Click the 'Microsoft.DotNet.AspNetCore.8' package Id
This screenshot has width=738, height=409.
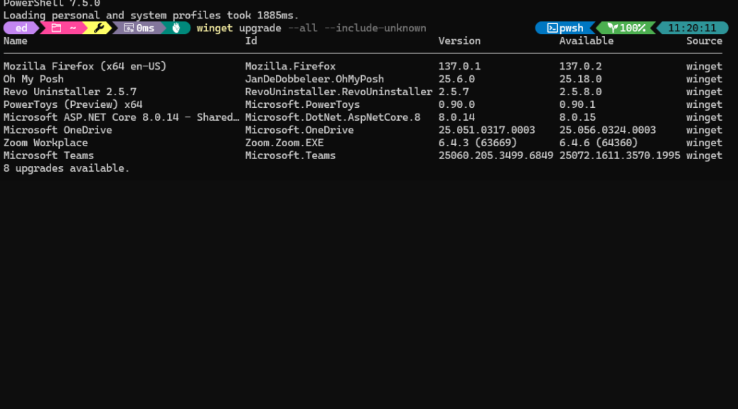[333, 117]
